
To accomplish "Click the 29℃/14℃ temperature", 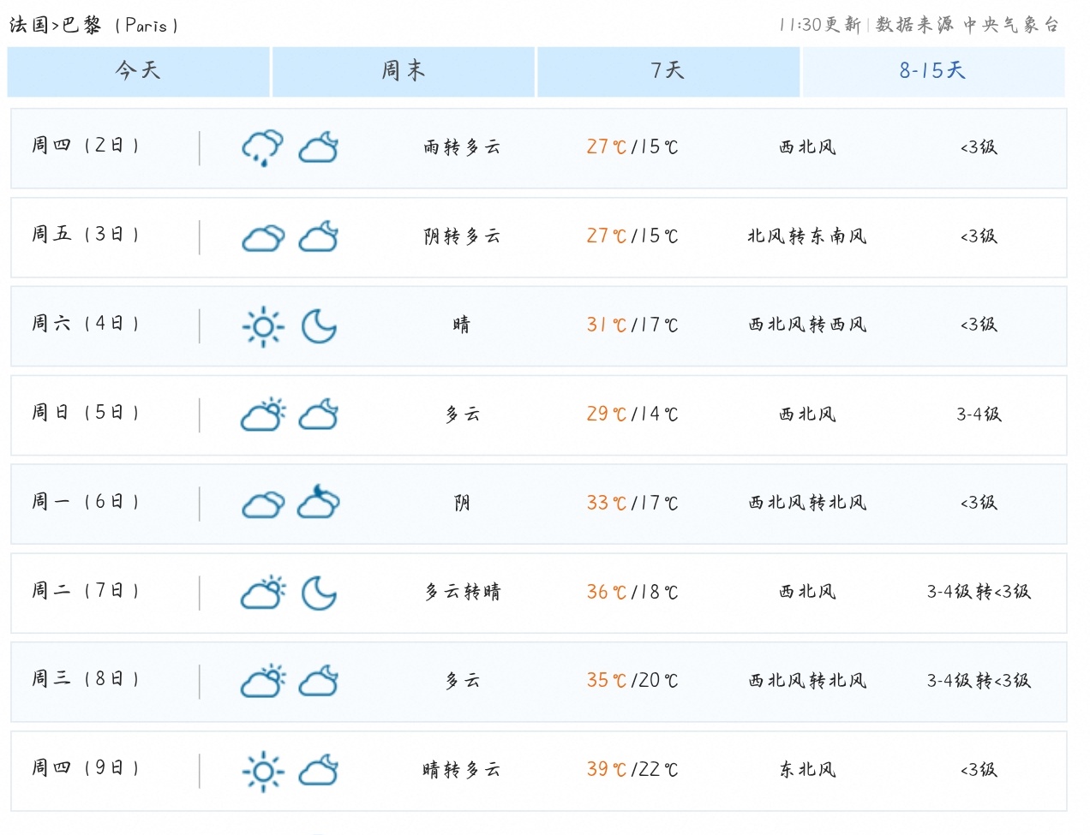I will click(632, 415).
